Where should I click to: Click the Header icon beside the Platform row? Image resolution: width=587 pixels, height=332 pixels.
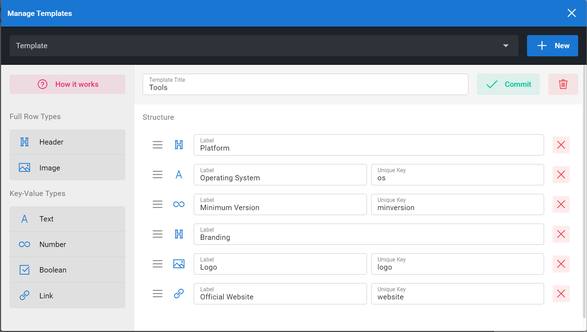(x=179, y=145)
